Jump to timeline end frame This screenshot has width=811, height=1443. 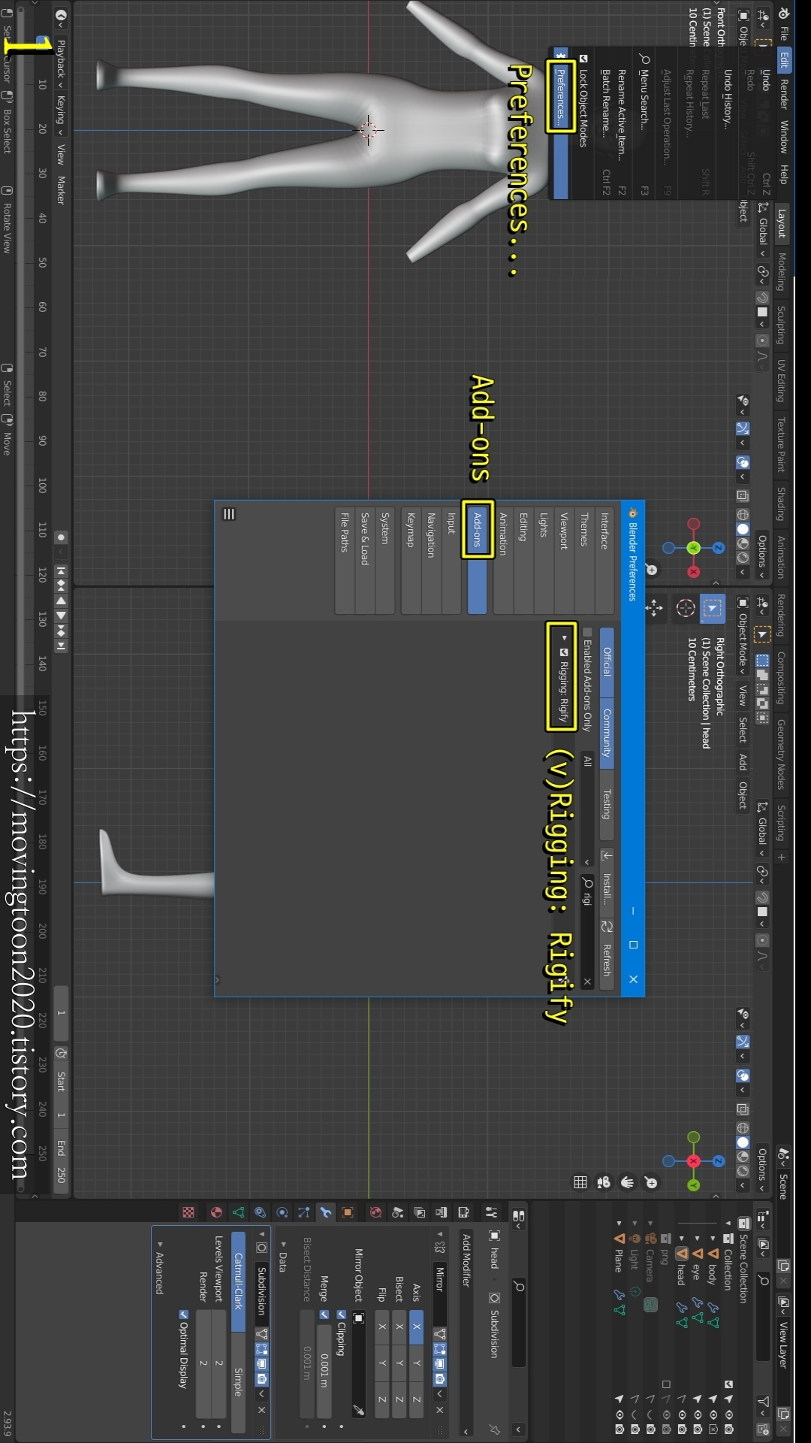61,646
